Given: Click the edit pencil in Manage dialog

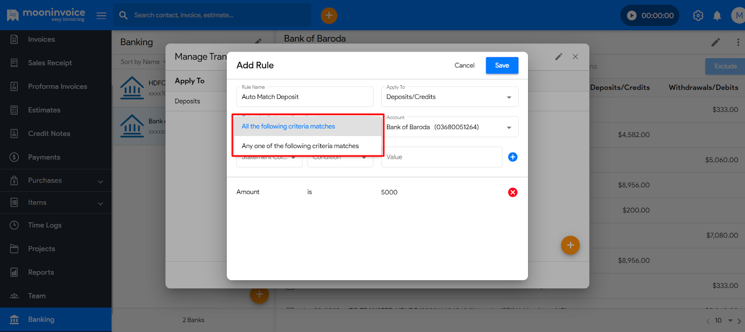Looking at the screenshot, I should click(x=559, y=57).
